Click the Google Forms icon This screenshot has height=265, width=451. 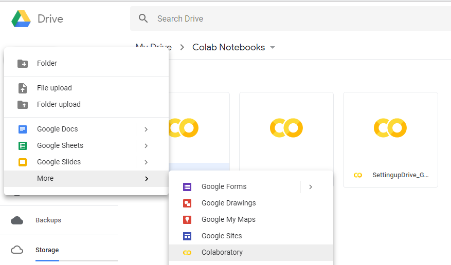187,187
